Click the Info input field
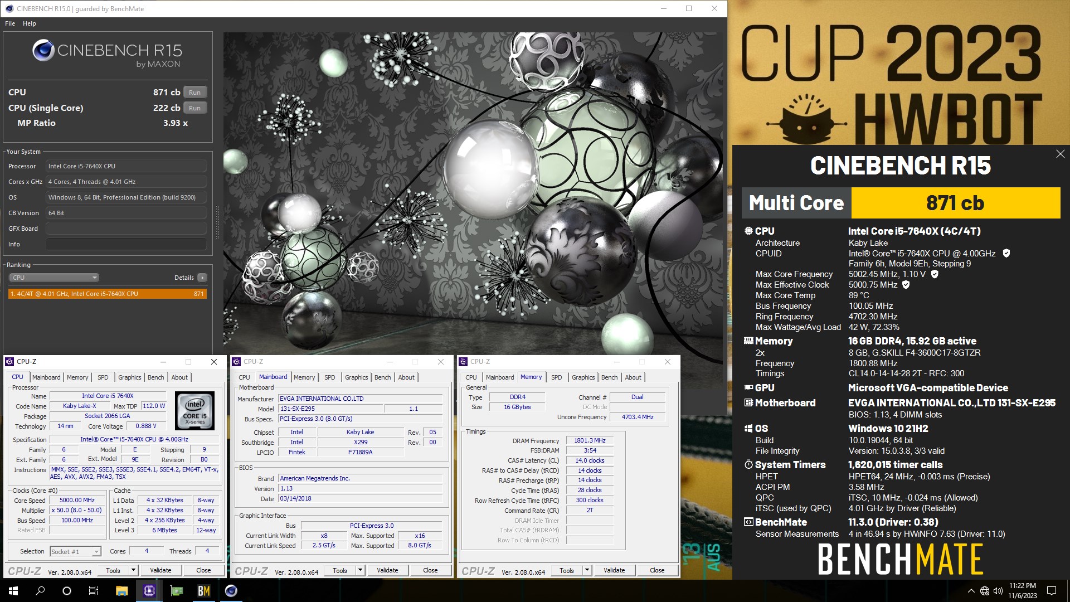Image resolution: width=1070 pixels, height=602 pixels. pyautogui.click(x=127, y=244)
